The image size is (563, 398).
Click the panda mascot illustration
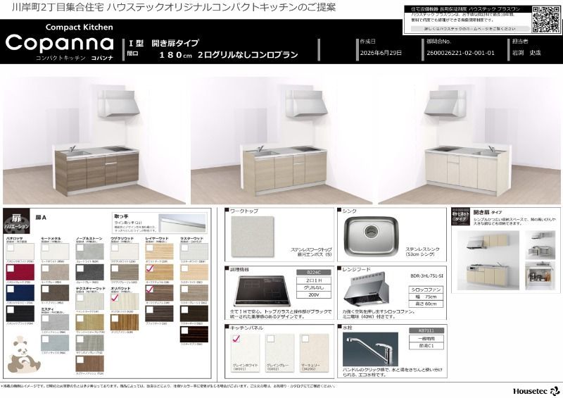(x=23, y=354)
